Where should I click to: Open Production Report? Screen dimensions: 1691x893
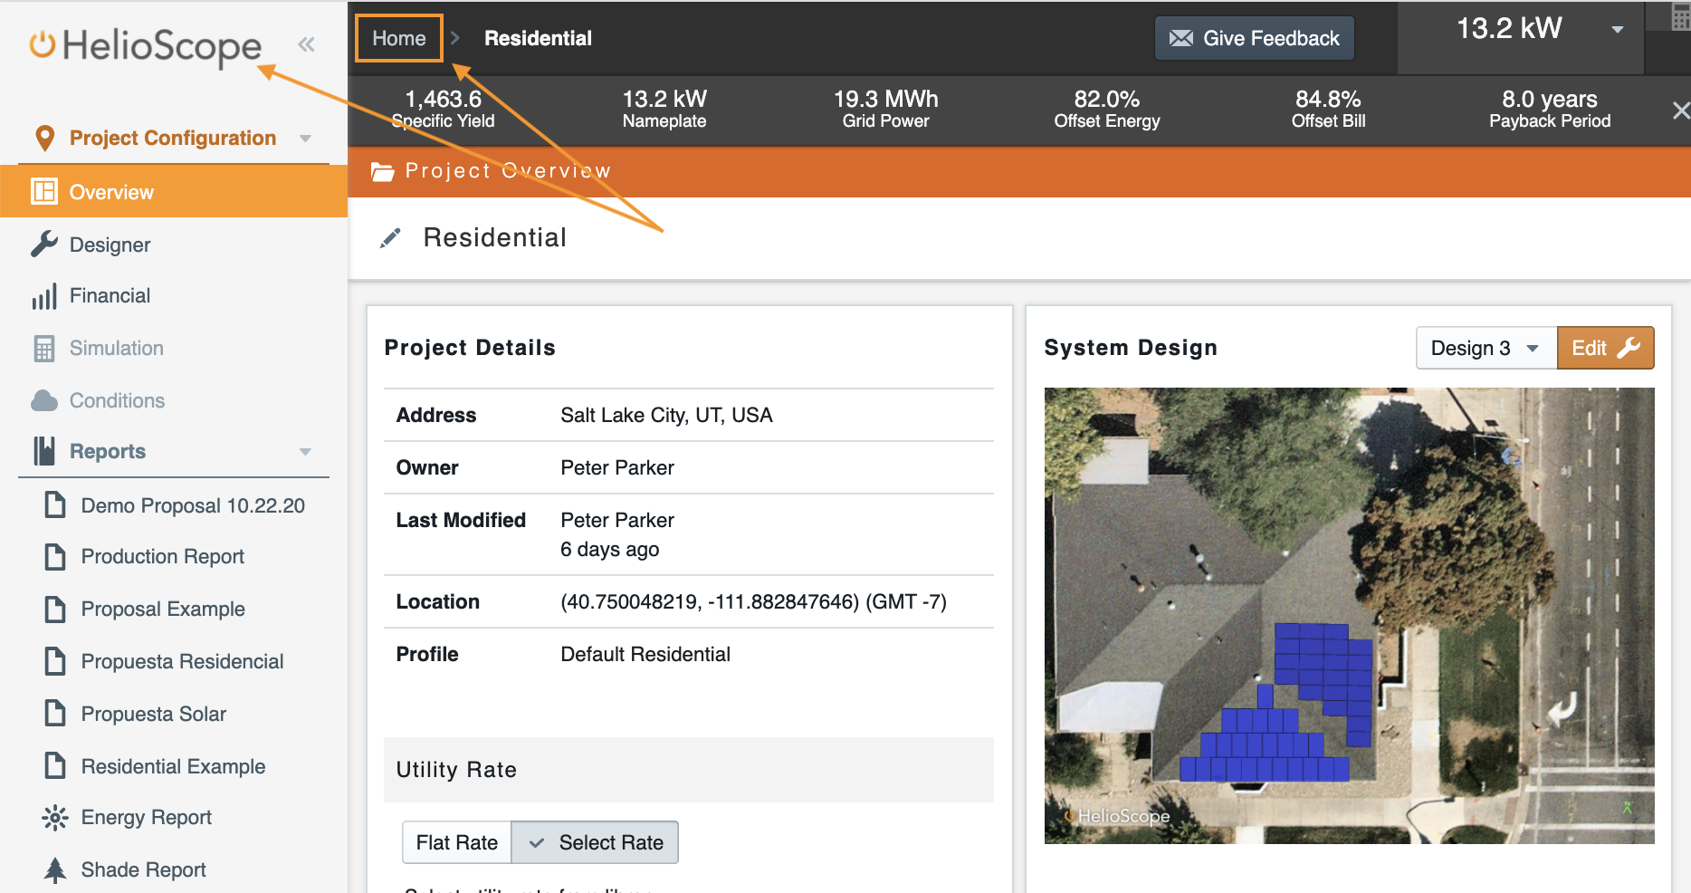click(163, 557)
